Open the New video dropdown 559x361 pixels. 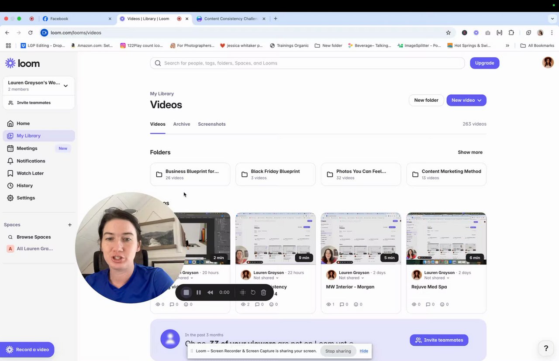coord(466,100)
